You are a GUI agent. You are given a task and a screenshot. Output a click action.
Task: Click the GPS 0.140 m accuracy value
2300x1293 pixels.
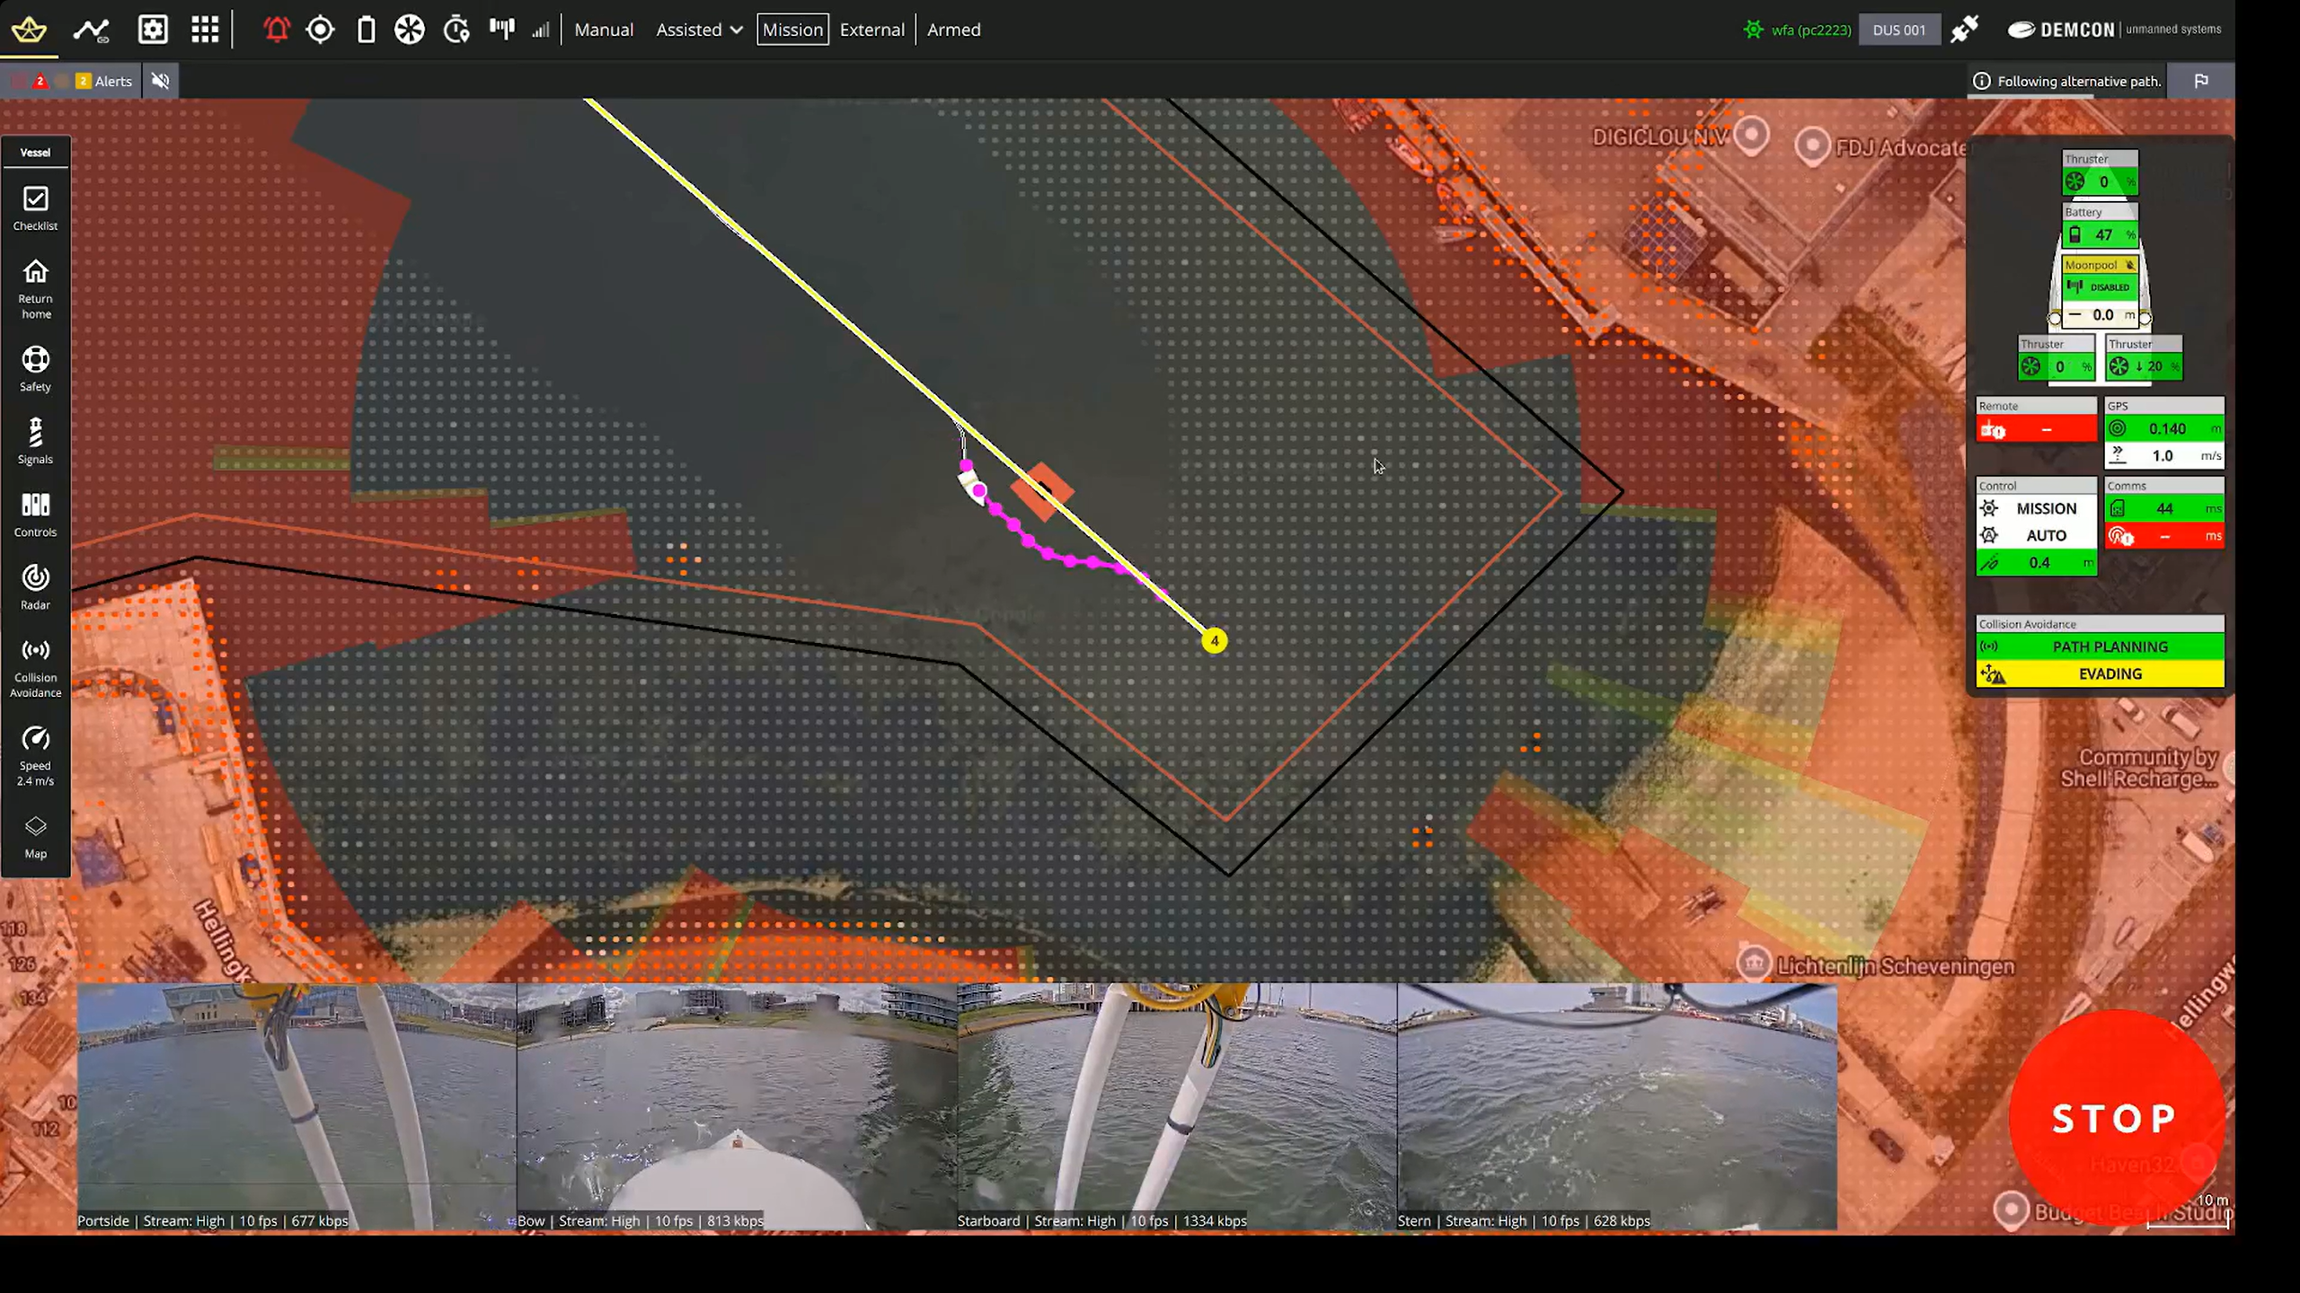pos(2164,429)
